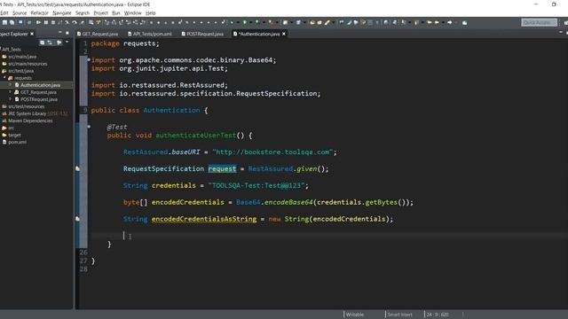Click the Collapse All icon in Project Explorer
Screen dimensions: 568x319
42,43
